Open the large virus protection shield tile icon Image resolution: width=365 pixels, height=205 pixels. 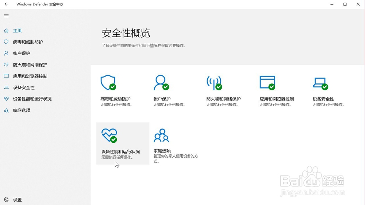pos(108,83)
